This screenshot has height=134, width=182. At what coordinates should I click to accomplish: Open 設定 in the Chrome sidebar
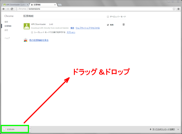pos(6,30)
